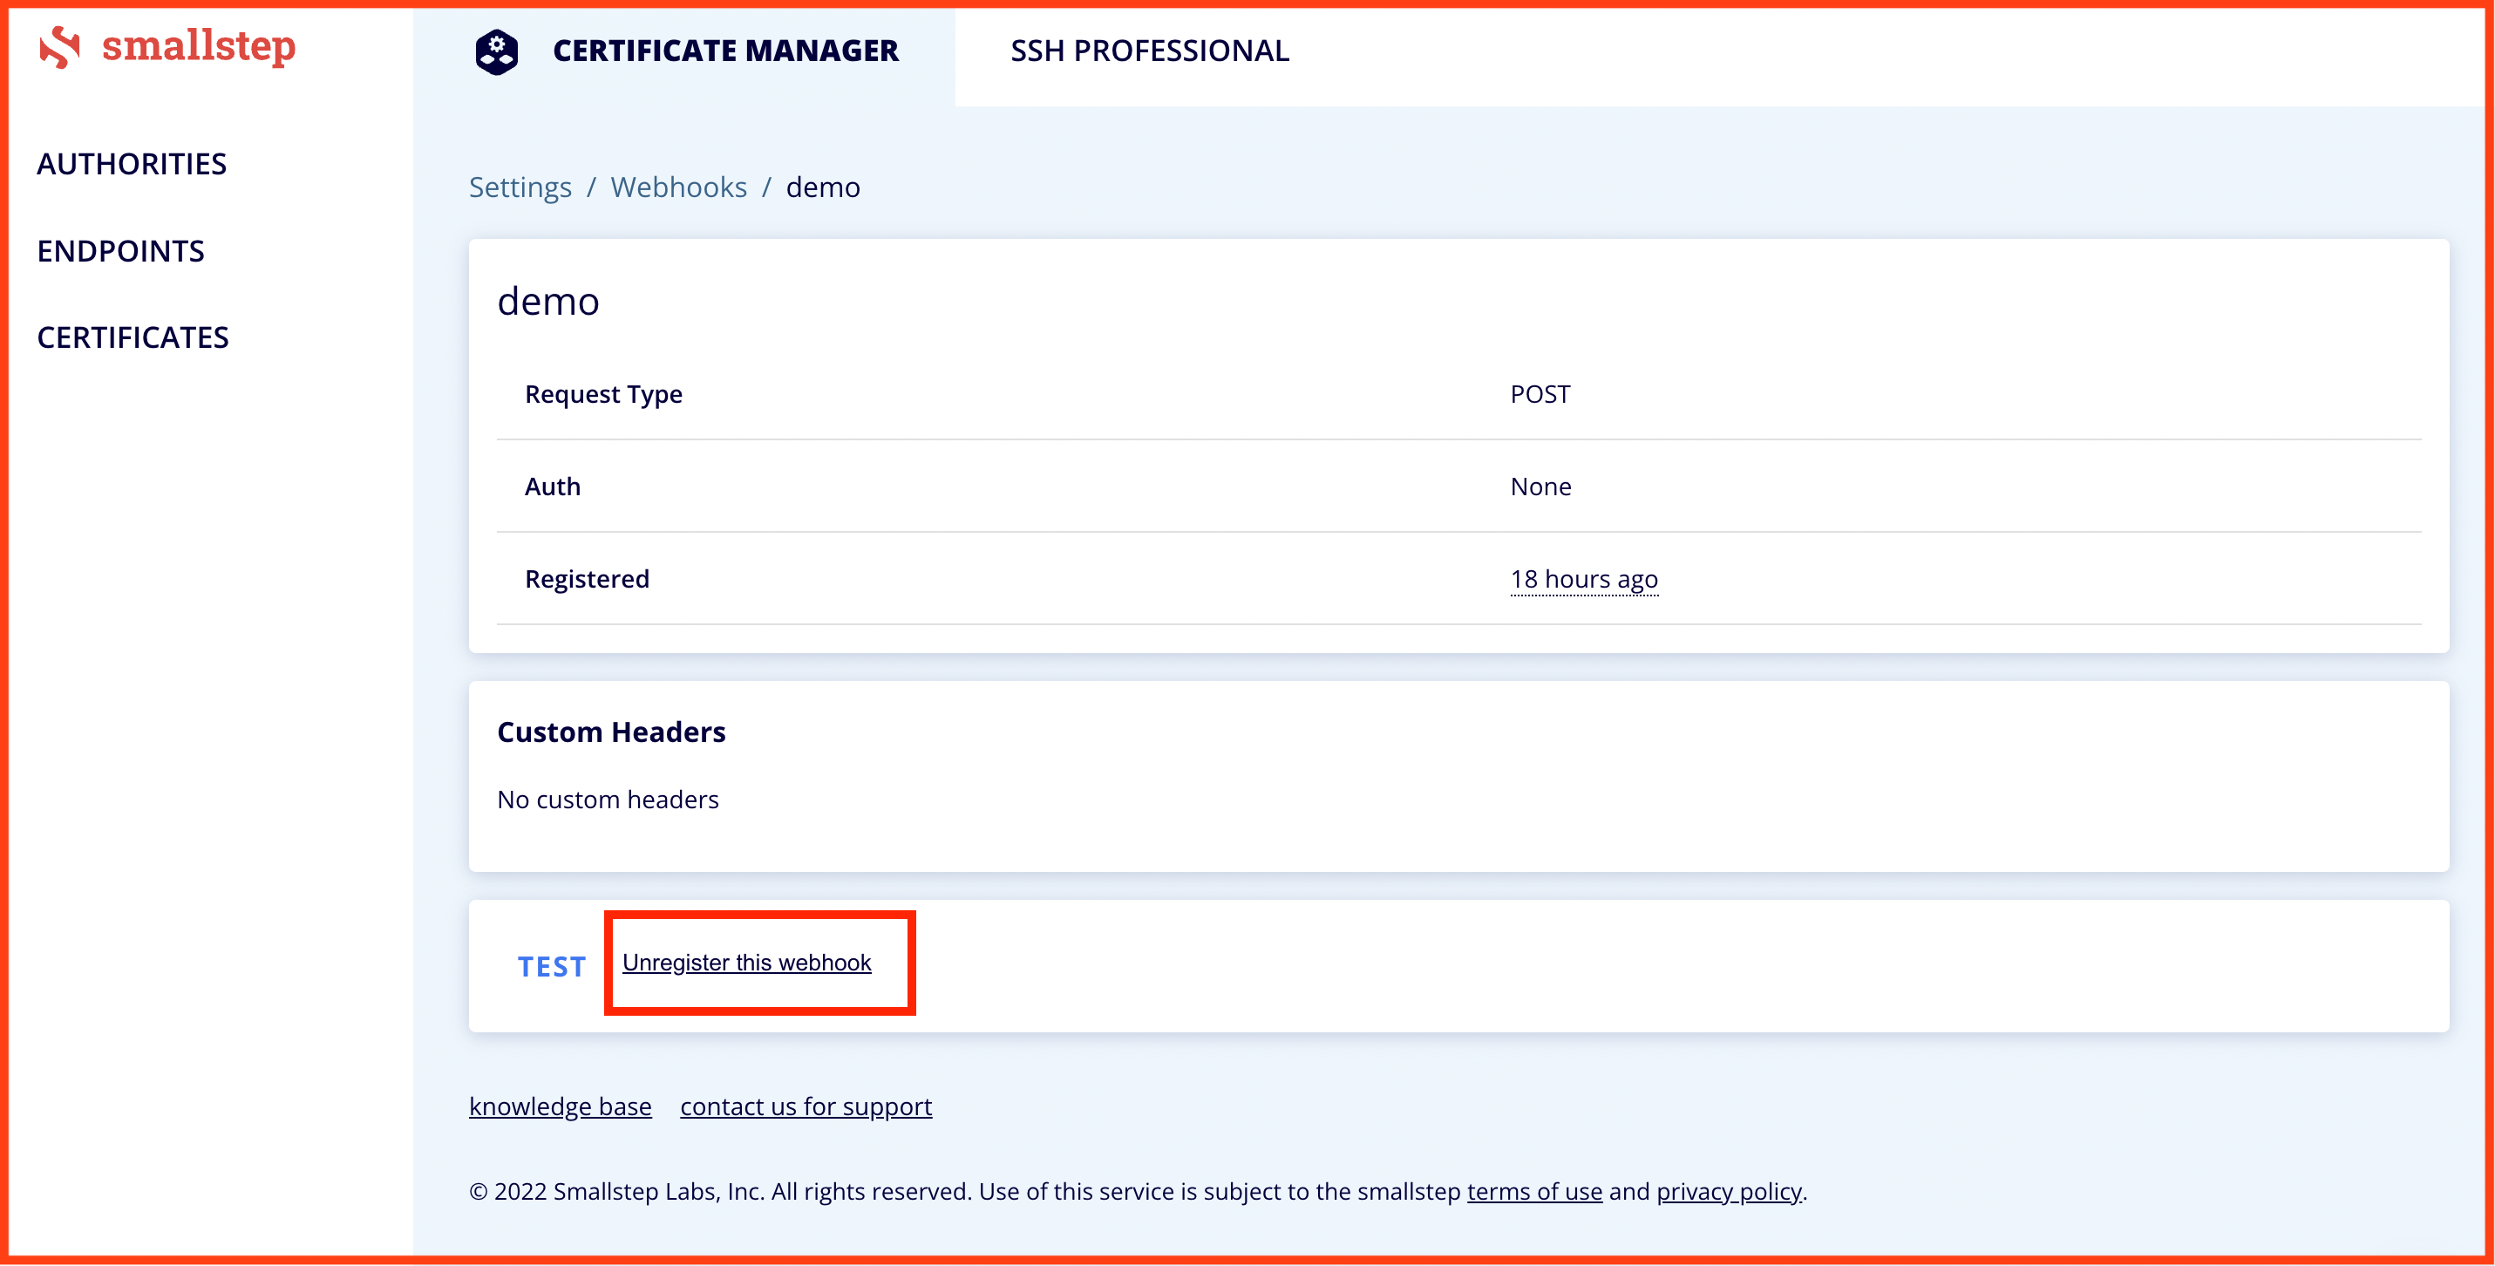Click contact us for support
Image resolution: width=2495 pixels, height=1266 pixels.
[x=806, y=1106]
